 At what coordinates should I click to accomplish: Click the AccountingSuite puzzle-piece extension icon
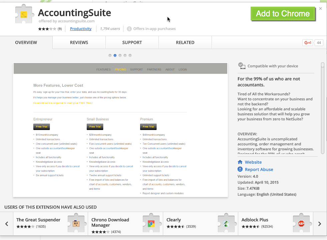pos(24,14)
